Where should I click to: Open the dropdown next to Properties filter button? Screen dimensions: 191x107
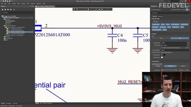pyautogui.click(x=189, y=10)
